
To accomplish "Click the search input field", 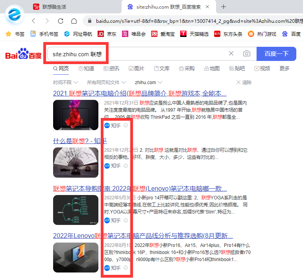I will [x=152, y=53].
